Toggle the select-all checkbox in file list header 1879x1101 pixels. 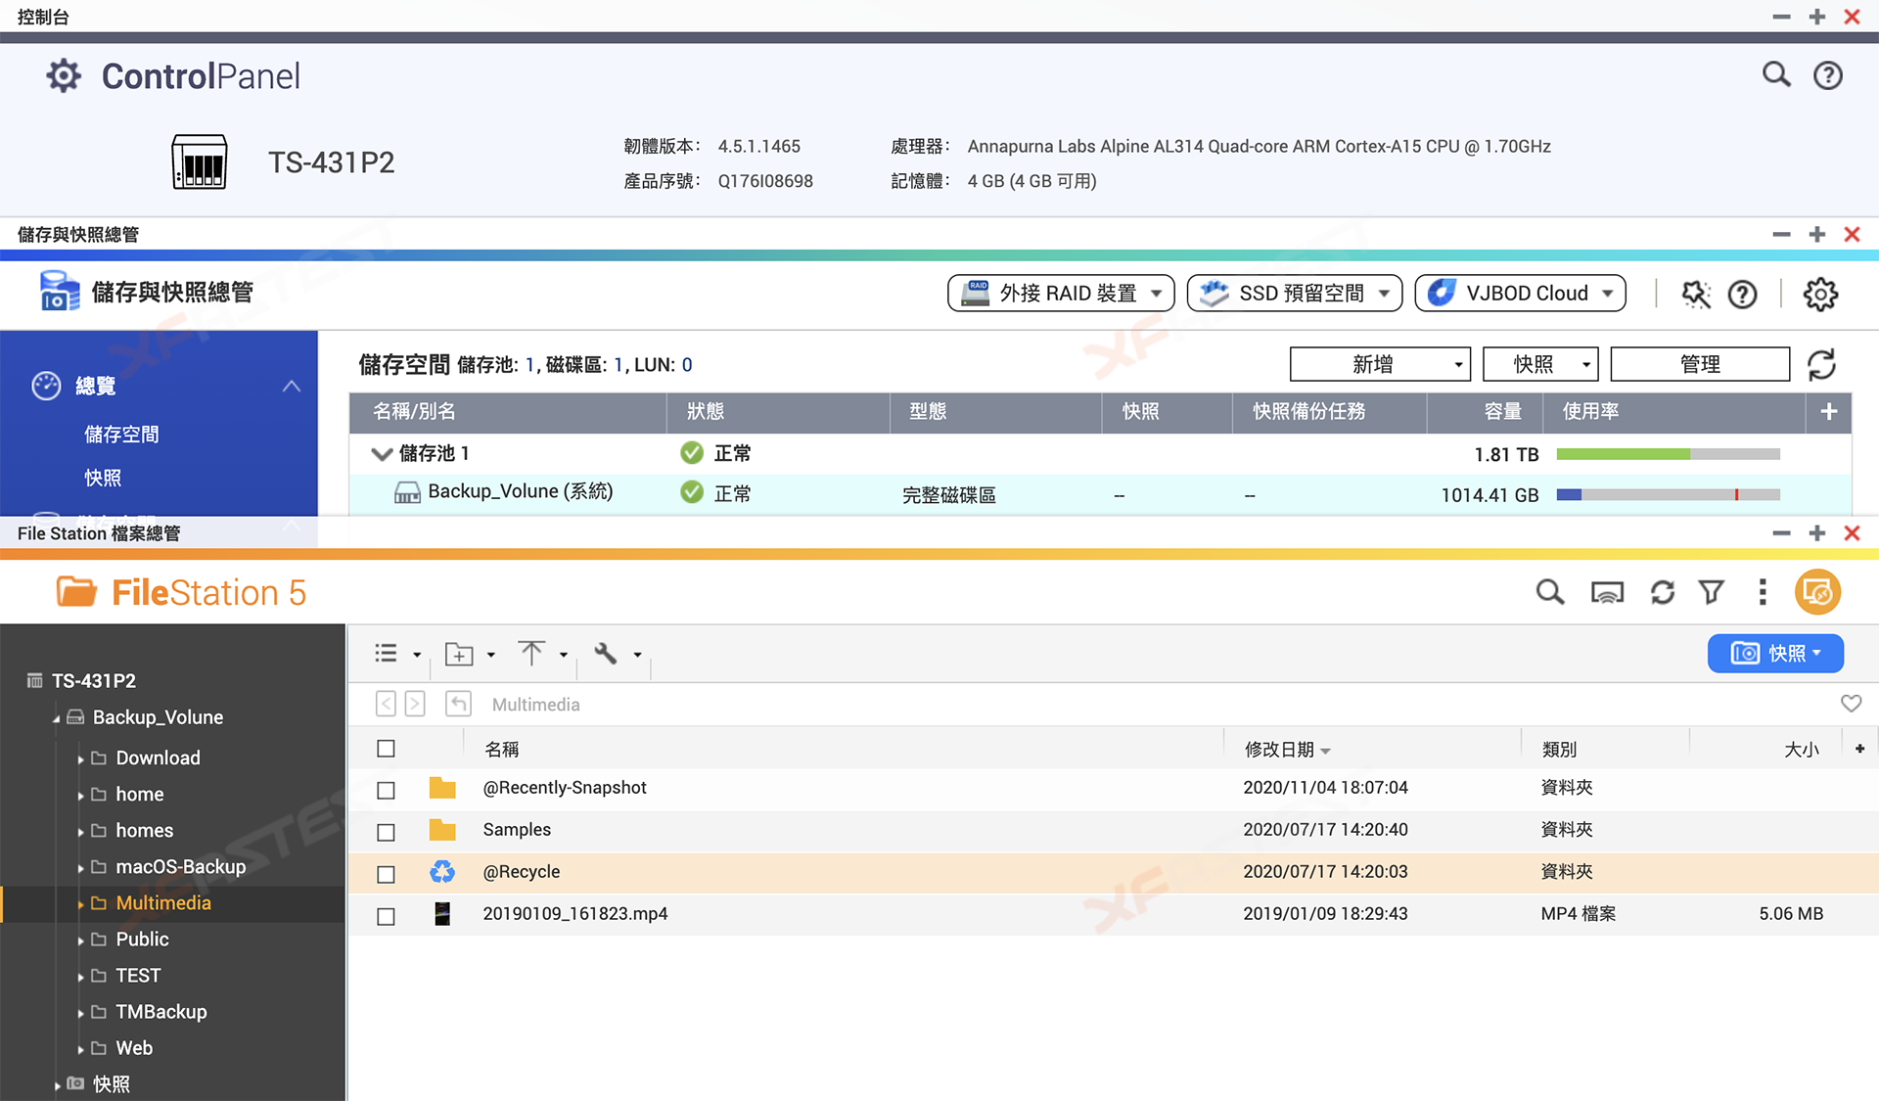click(386, 749)
